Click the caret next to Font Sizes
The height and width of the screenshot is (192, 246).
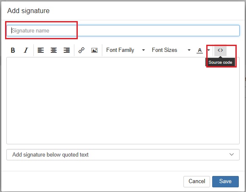click(189, 50)
